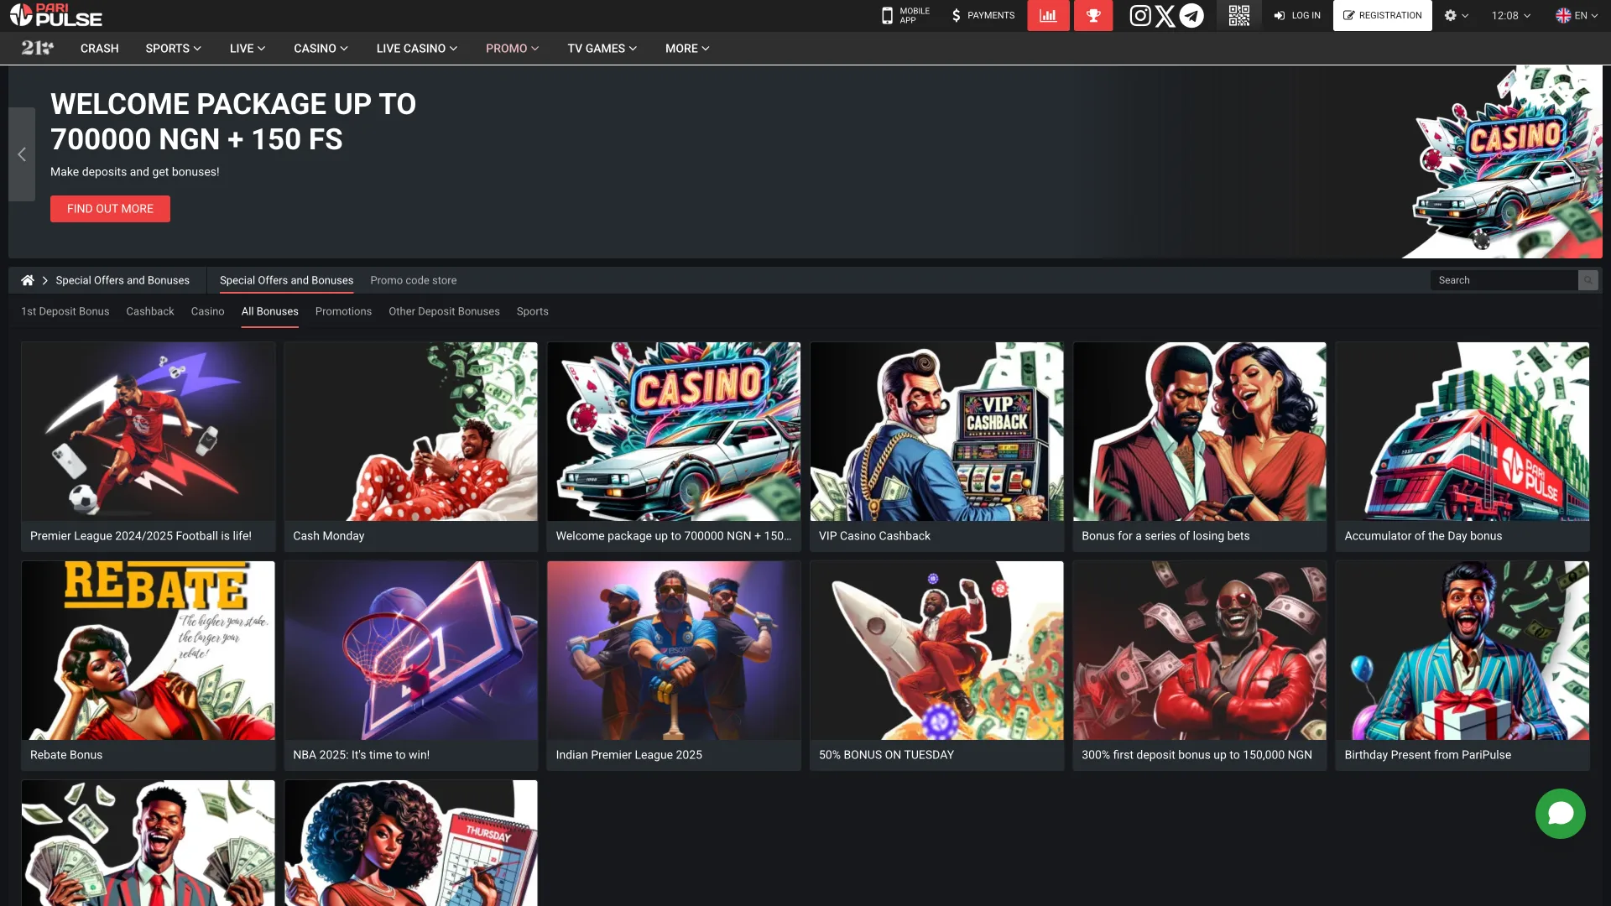The height and width of the screenshot is (906, 1611).
Task: Switch to the Promo code store tab
Action: point(414,280)
